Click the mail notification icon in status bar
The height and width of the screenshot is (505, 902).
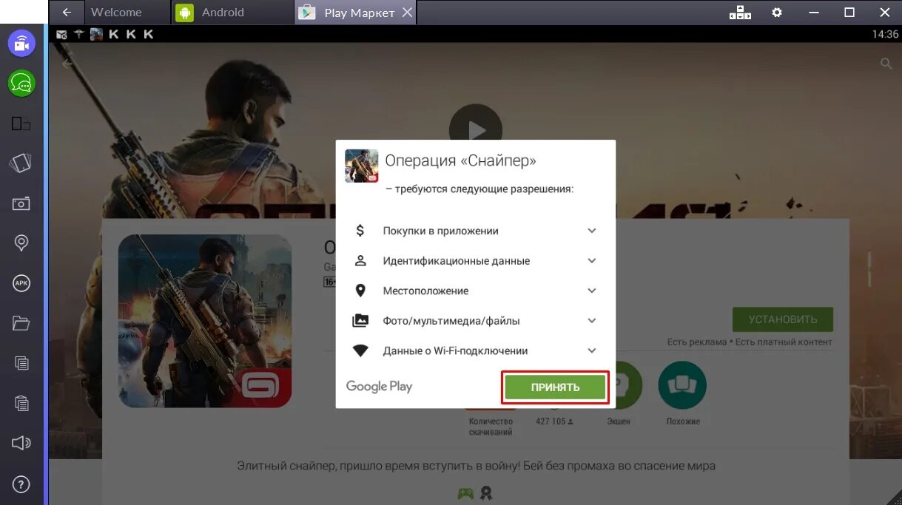pyautogui.click(x=61, y=34)
